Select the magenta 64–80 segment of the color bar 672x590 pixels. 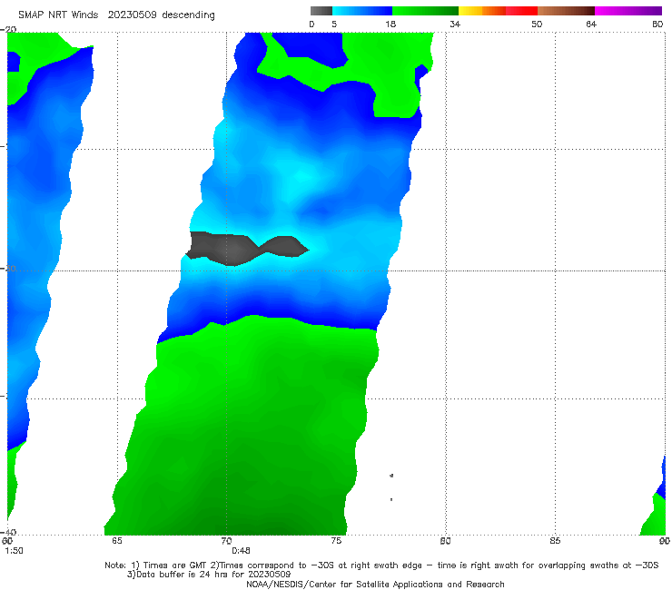pyautogui.click(x=628, y=11)
